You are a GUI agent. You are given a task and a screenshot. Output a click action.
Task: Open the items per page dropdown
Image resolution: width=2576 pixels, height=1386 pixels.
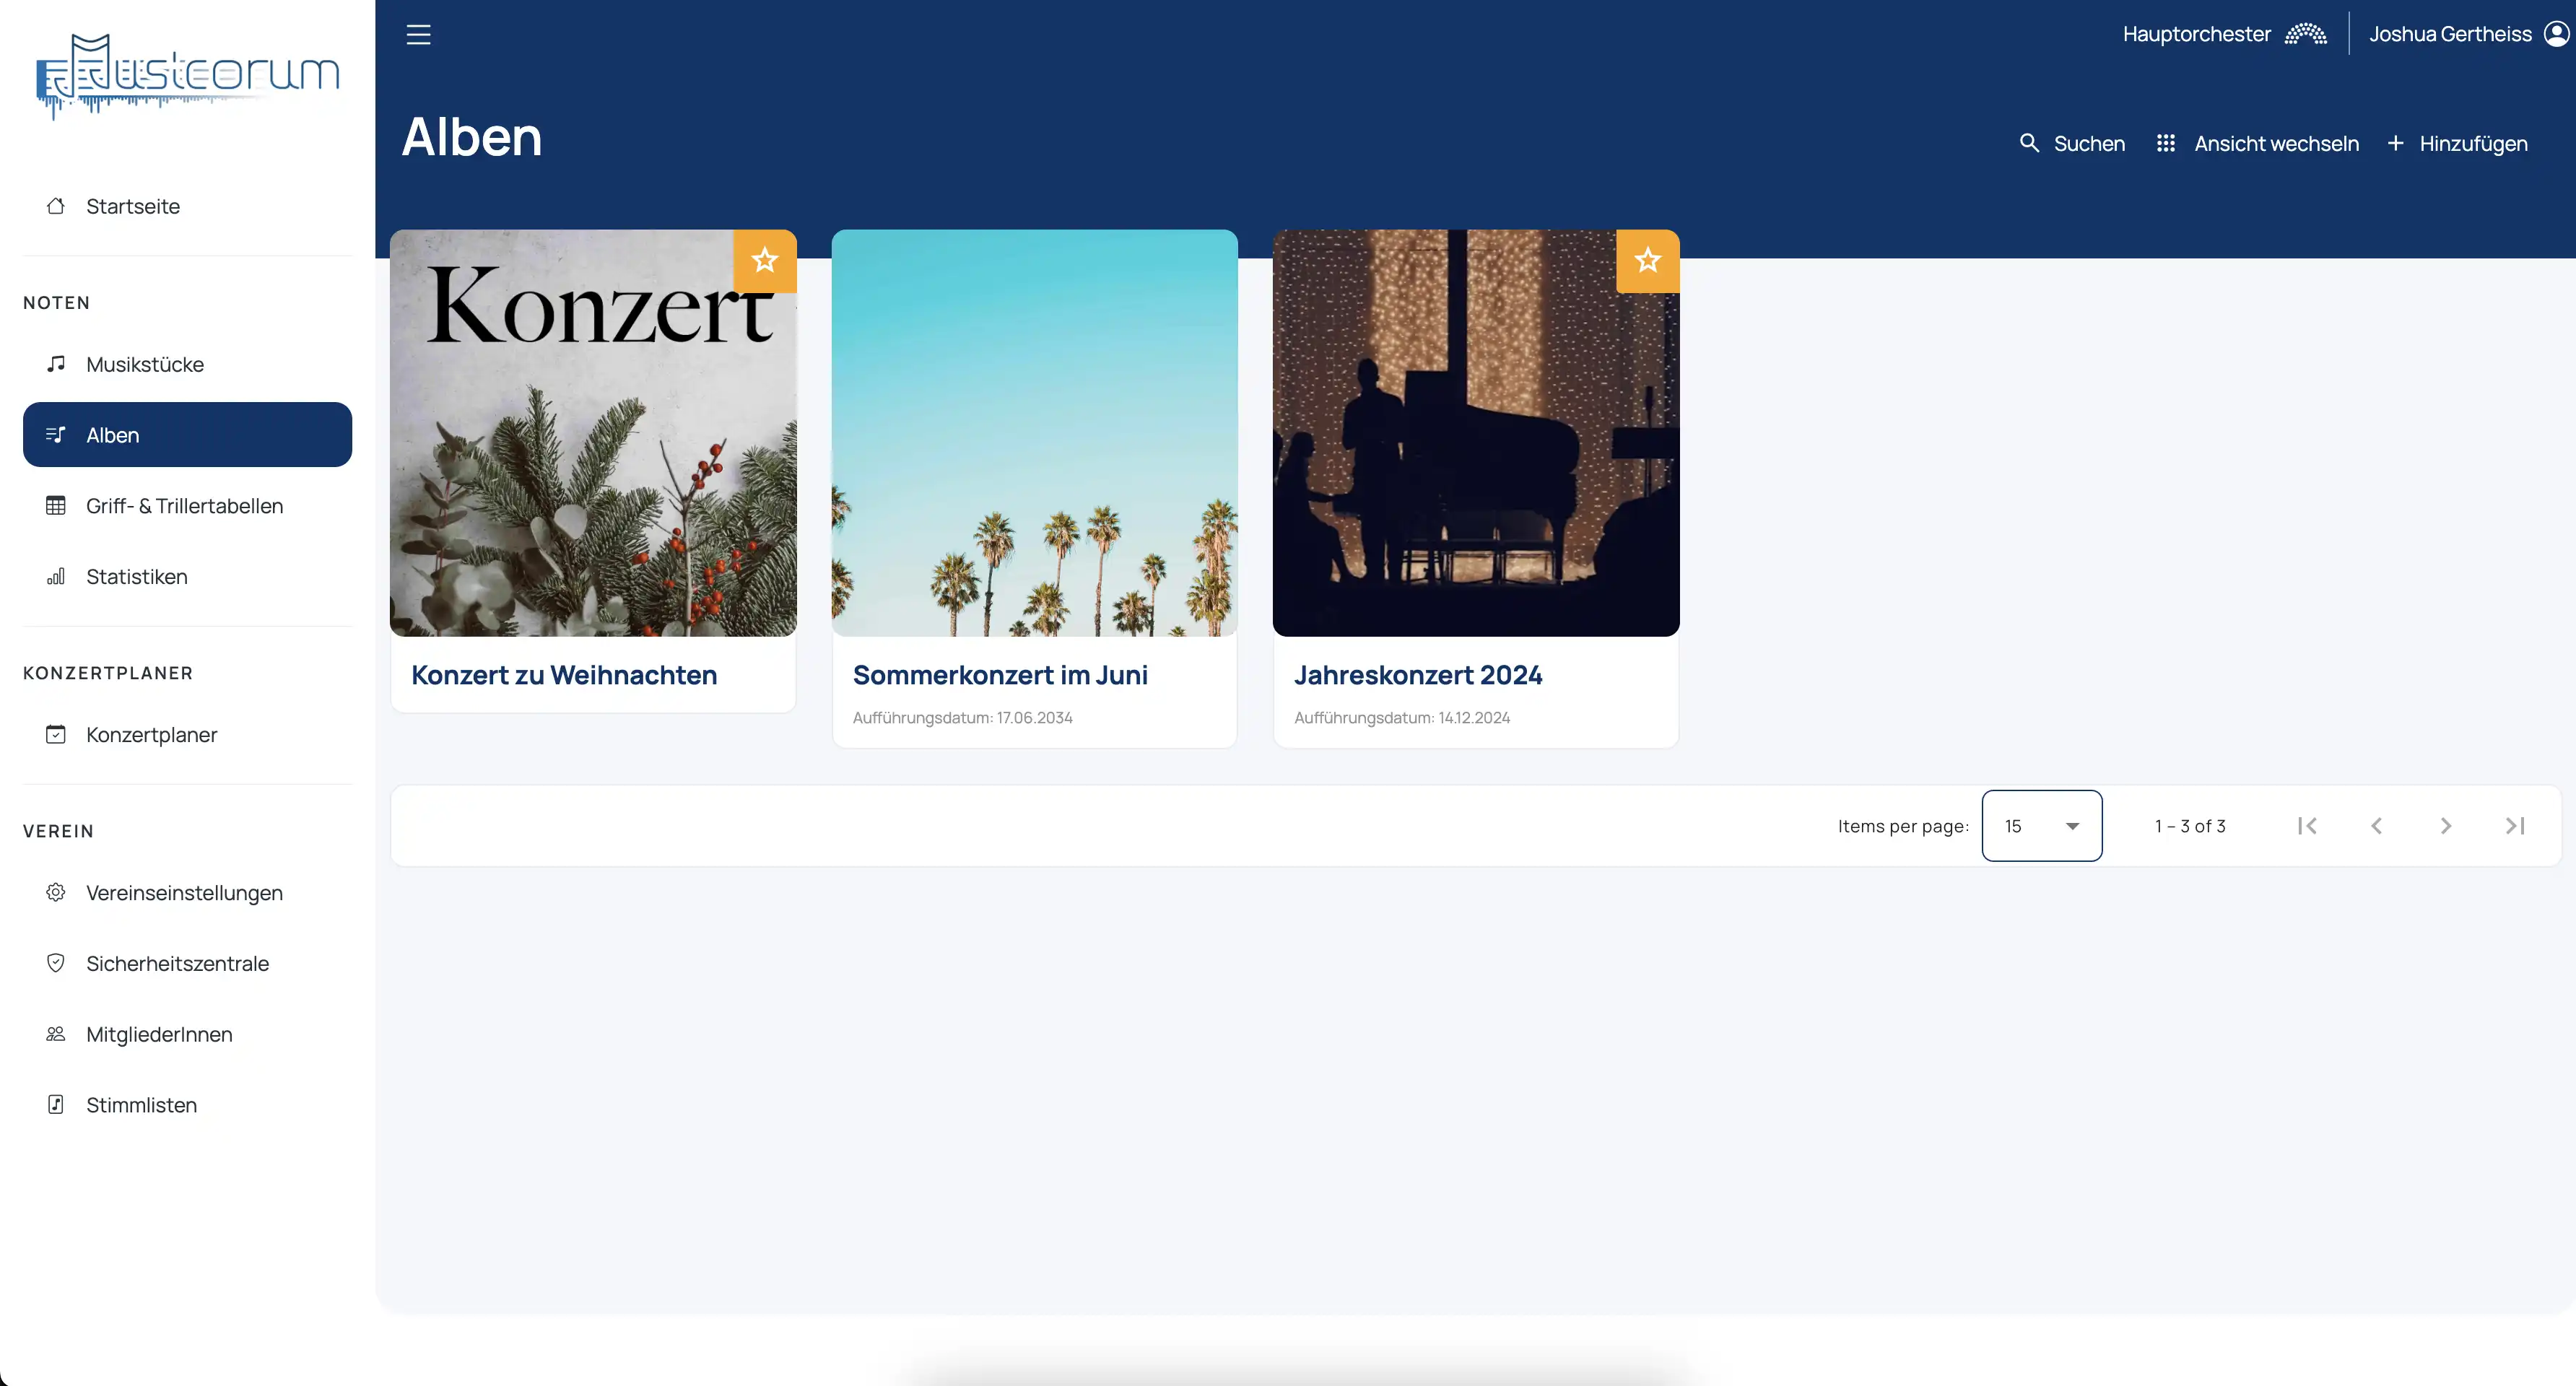2042,826
